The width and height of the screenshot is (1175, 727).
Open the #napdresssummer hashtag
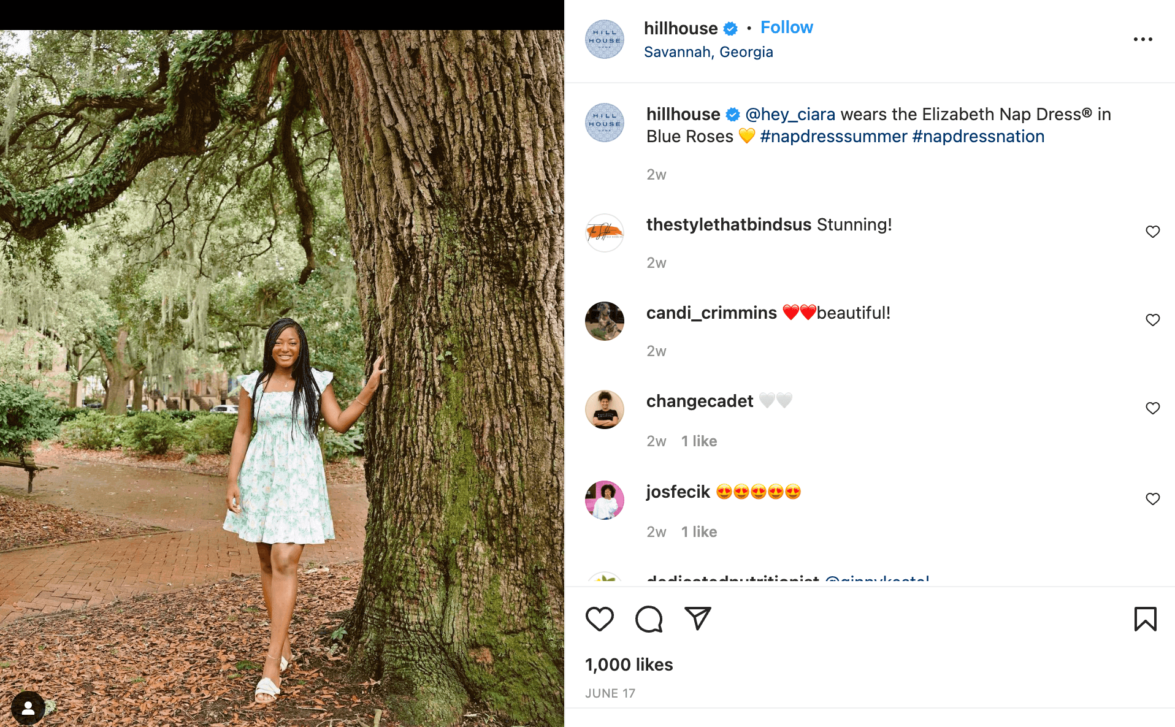[x=833, y=137]
